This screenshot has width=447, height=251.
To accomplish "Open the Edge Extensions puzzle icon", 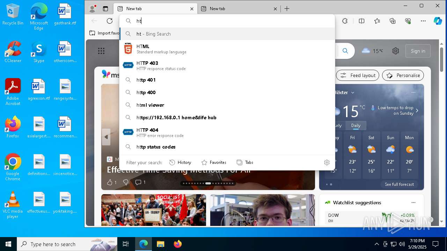I will [x=345, y=21].
